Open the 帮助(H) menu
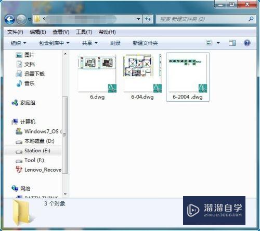Viewport: 260px width, 231px height. click(107, 32)
